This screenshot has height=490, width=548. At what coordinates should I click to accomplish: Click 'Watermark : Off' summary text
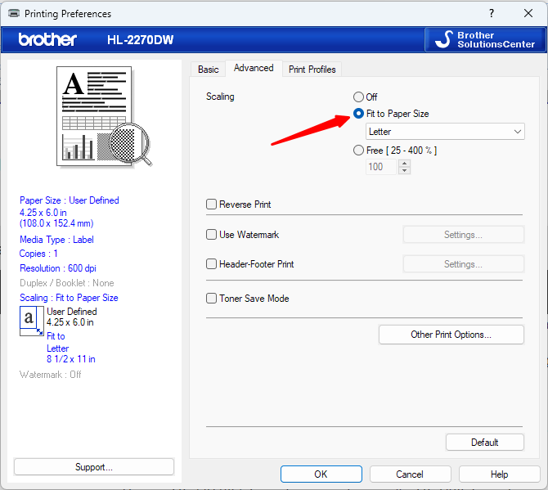click(x=51, y=375)
